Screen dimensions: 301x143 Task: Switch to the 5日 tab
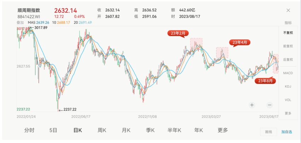coord(53,130)
